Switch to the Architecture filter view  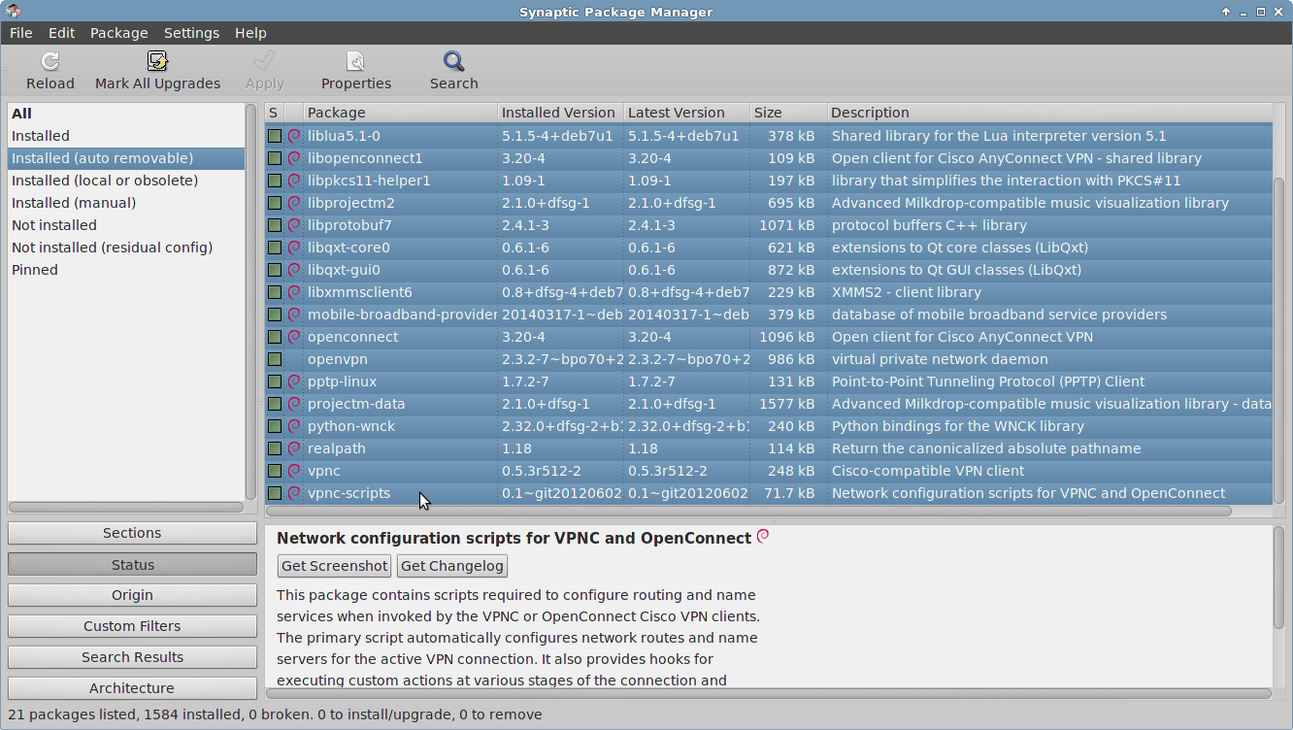[132, 688]
